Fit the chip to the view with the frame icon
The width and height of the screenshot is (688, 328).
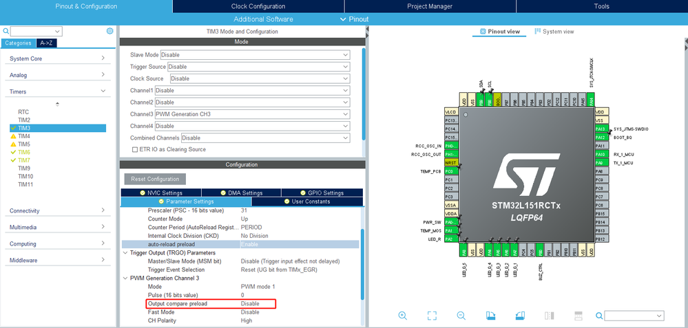432,316
